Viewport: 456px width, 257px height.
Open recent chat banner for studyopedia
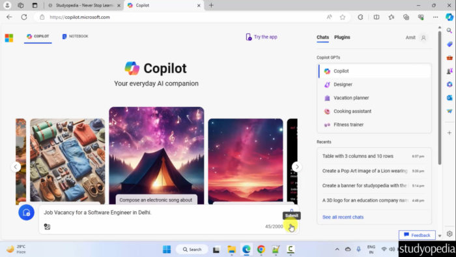tap(374, 186)
